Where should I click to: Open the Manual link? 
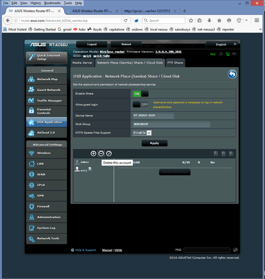(x=107, y=250)
